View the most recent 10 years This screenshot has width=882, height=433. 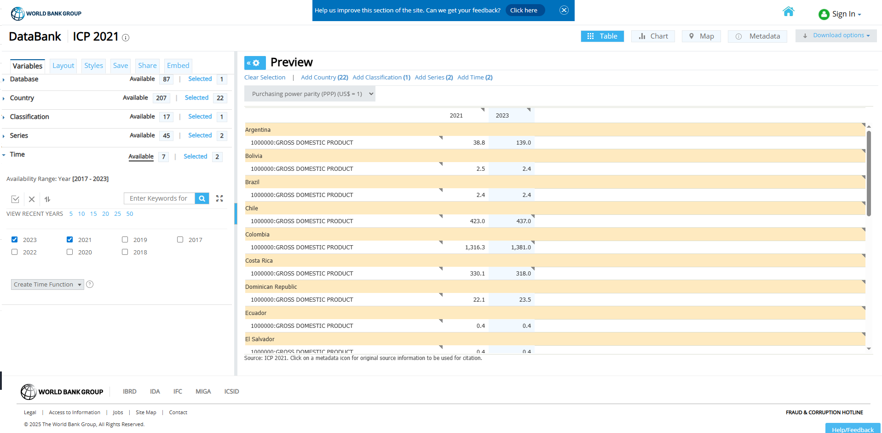81,214
